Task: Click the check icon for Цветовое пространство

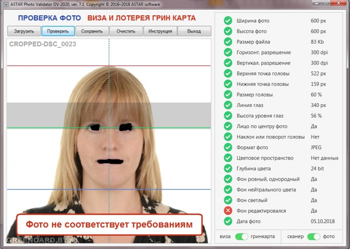Action: [x=228, y=158]
